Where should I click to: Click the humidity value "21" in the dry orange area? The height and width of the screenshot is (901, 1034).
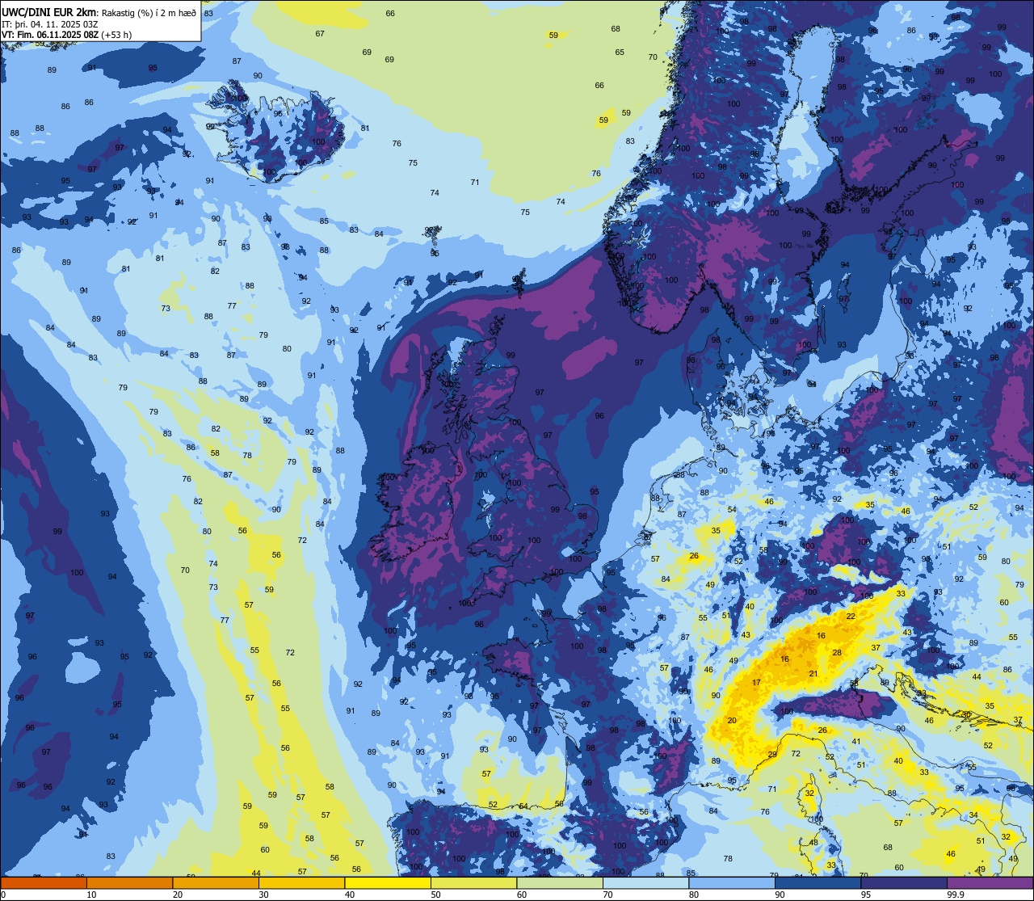[x=813, y=674]
